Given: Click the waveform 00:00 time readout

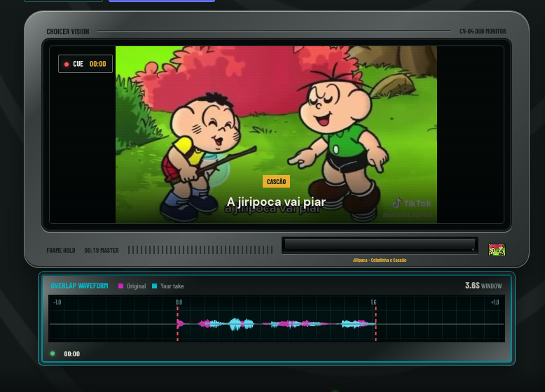Looking at the screenshot, I should (x=72, y=353).
